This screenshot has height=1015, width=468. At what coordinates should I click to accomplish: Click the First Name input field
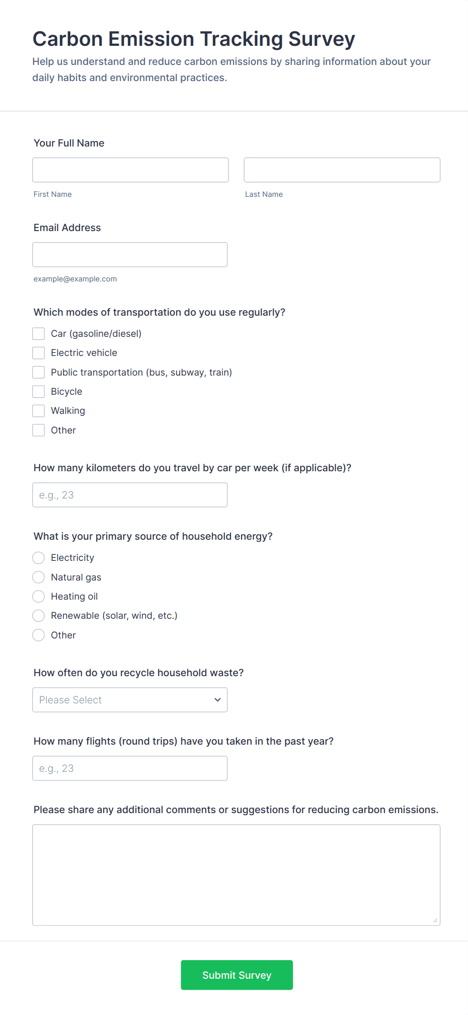point(130,170)
